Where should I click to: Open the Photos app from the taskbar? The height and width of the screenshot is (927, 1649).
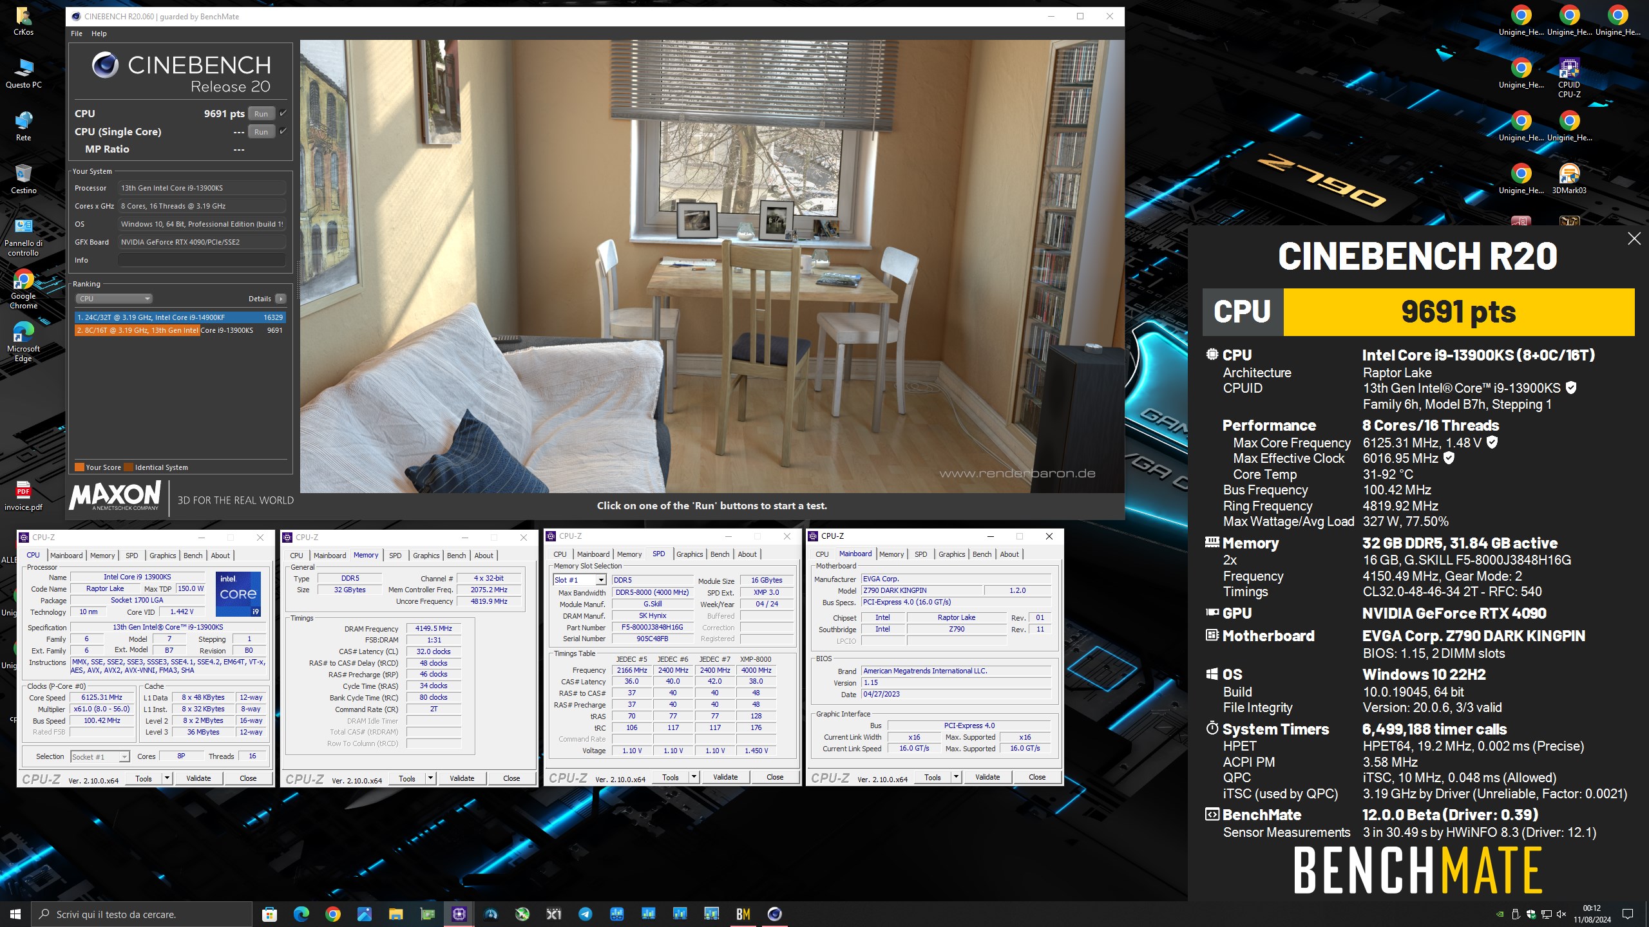[364, 913]
